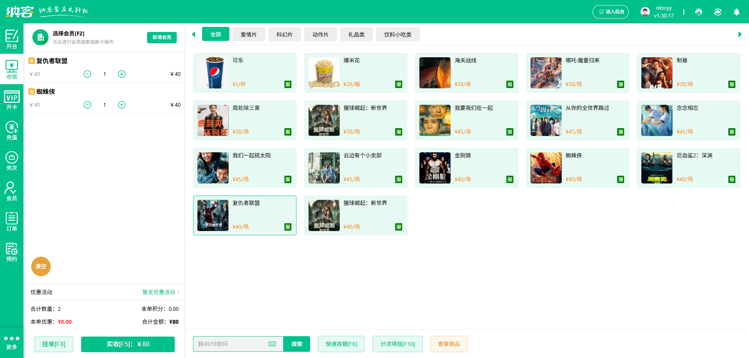Image resolution: width=749 pixels, height=358 pixels.
Task: Increase quantity of 蜘蛛侠
Action: point(122,105)
